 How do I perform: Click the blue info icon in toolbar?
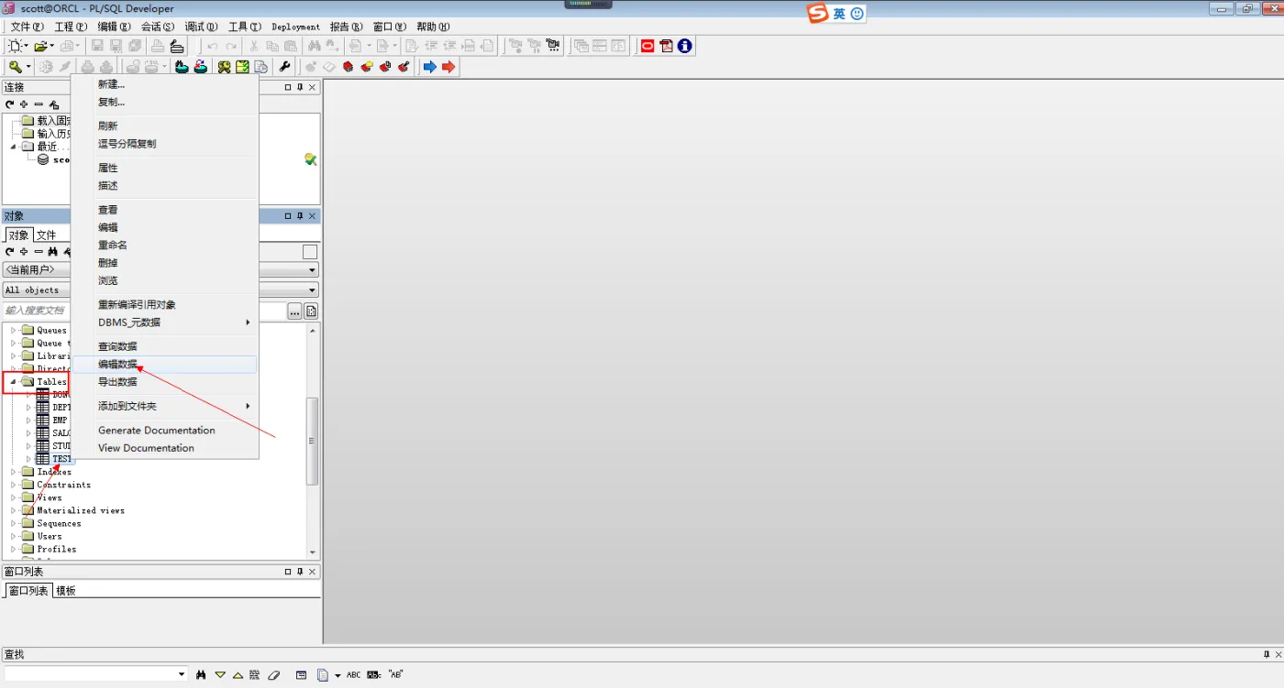[684, 46]
